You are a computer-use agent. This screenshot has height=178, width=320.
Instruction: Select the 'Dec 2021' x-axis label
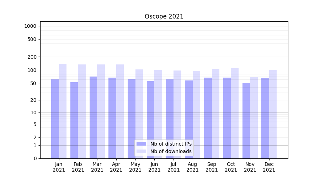(269, 167)
